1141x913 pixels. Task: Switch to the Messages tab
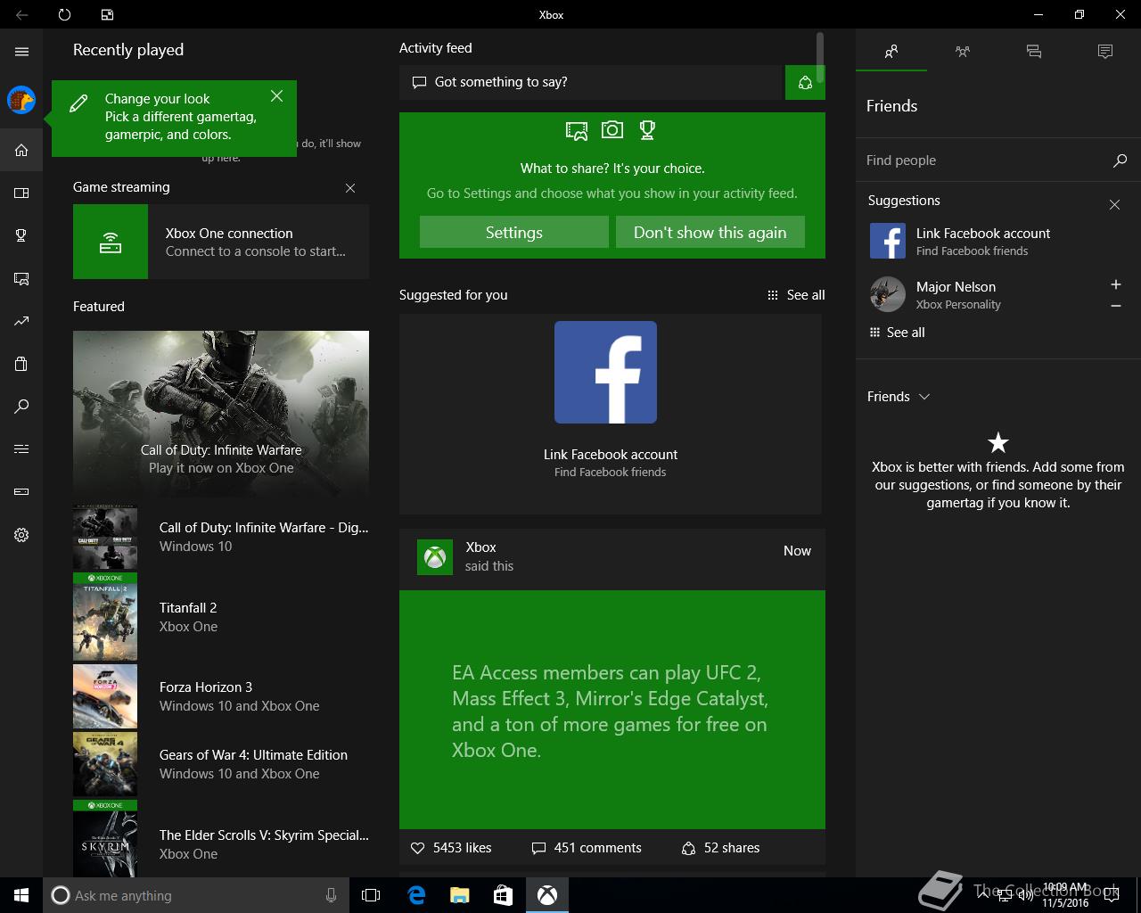coord(1034,52)
